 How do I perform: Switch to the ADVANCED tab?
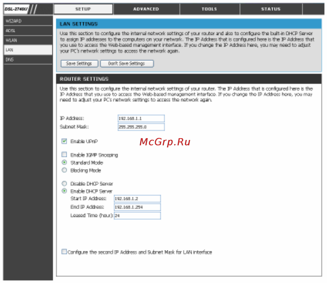click(x=146, y=9)
